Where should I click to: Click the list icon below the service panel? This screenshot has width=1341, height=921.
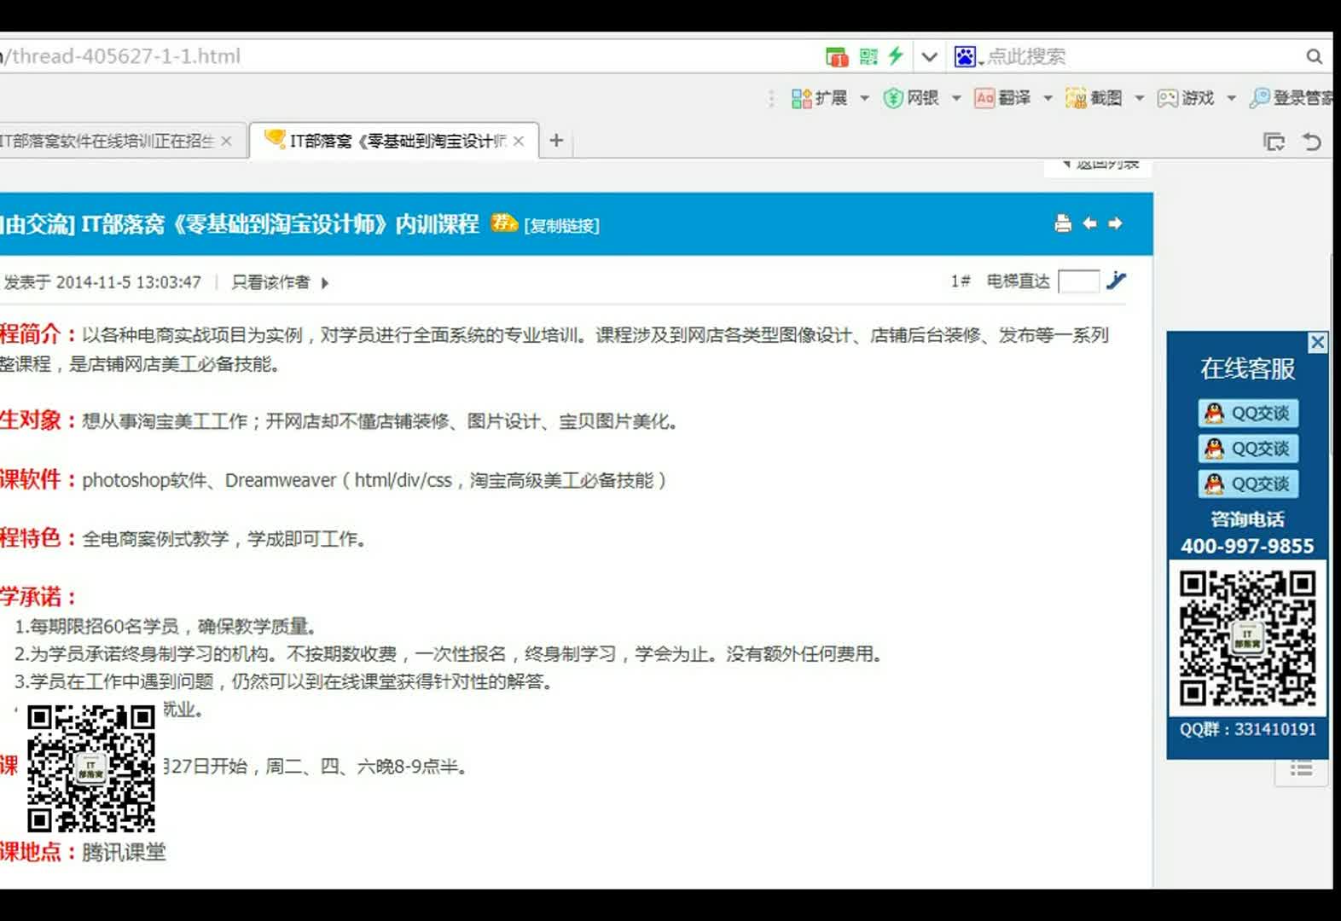tap(1301, 768)
